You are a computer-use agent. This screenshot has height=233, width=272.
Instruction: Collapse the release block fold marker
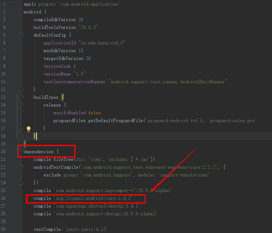coord(21,105)
